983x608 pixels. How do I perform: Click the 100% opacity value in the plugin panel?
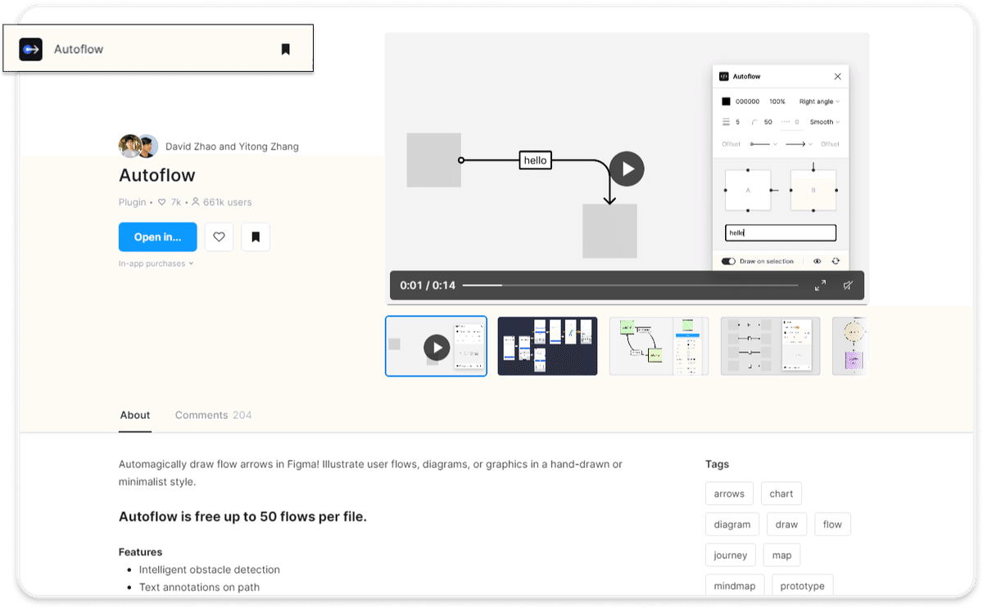tap(777, 101)
